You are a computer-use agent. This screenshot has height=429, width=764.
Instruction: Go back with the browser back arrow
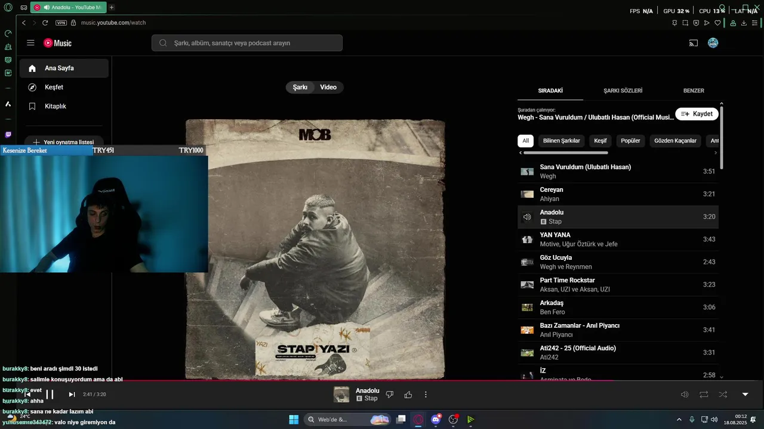pyautogui.click(x=24, y=23)
